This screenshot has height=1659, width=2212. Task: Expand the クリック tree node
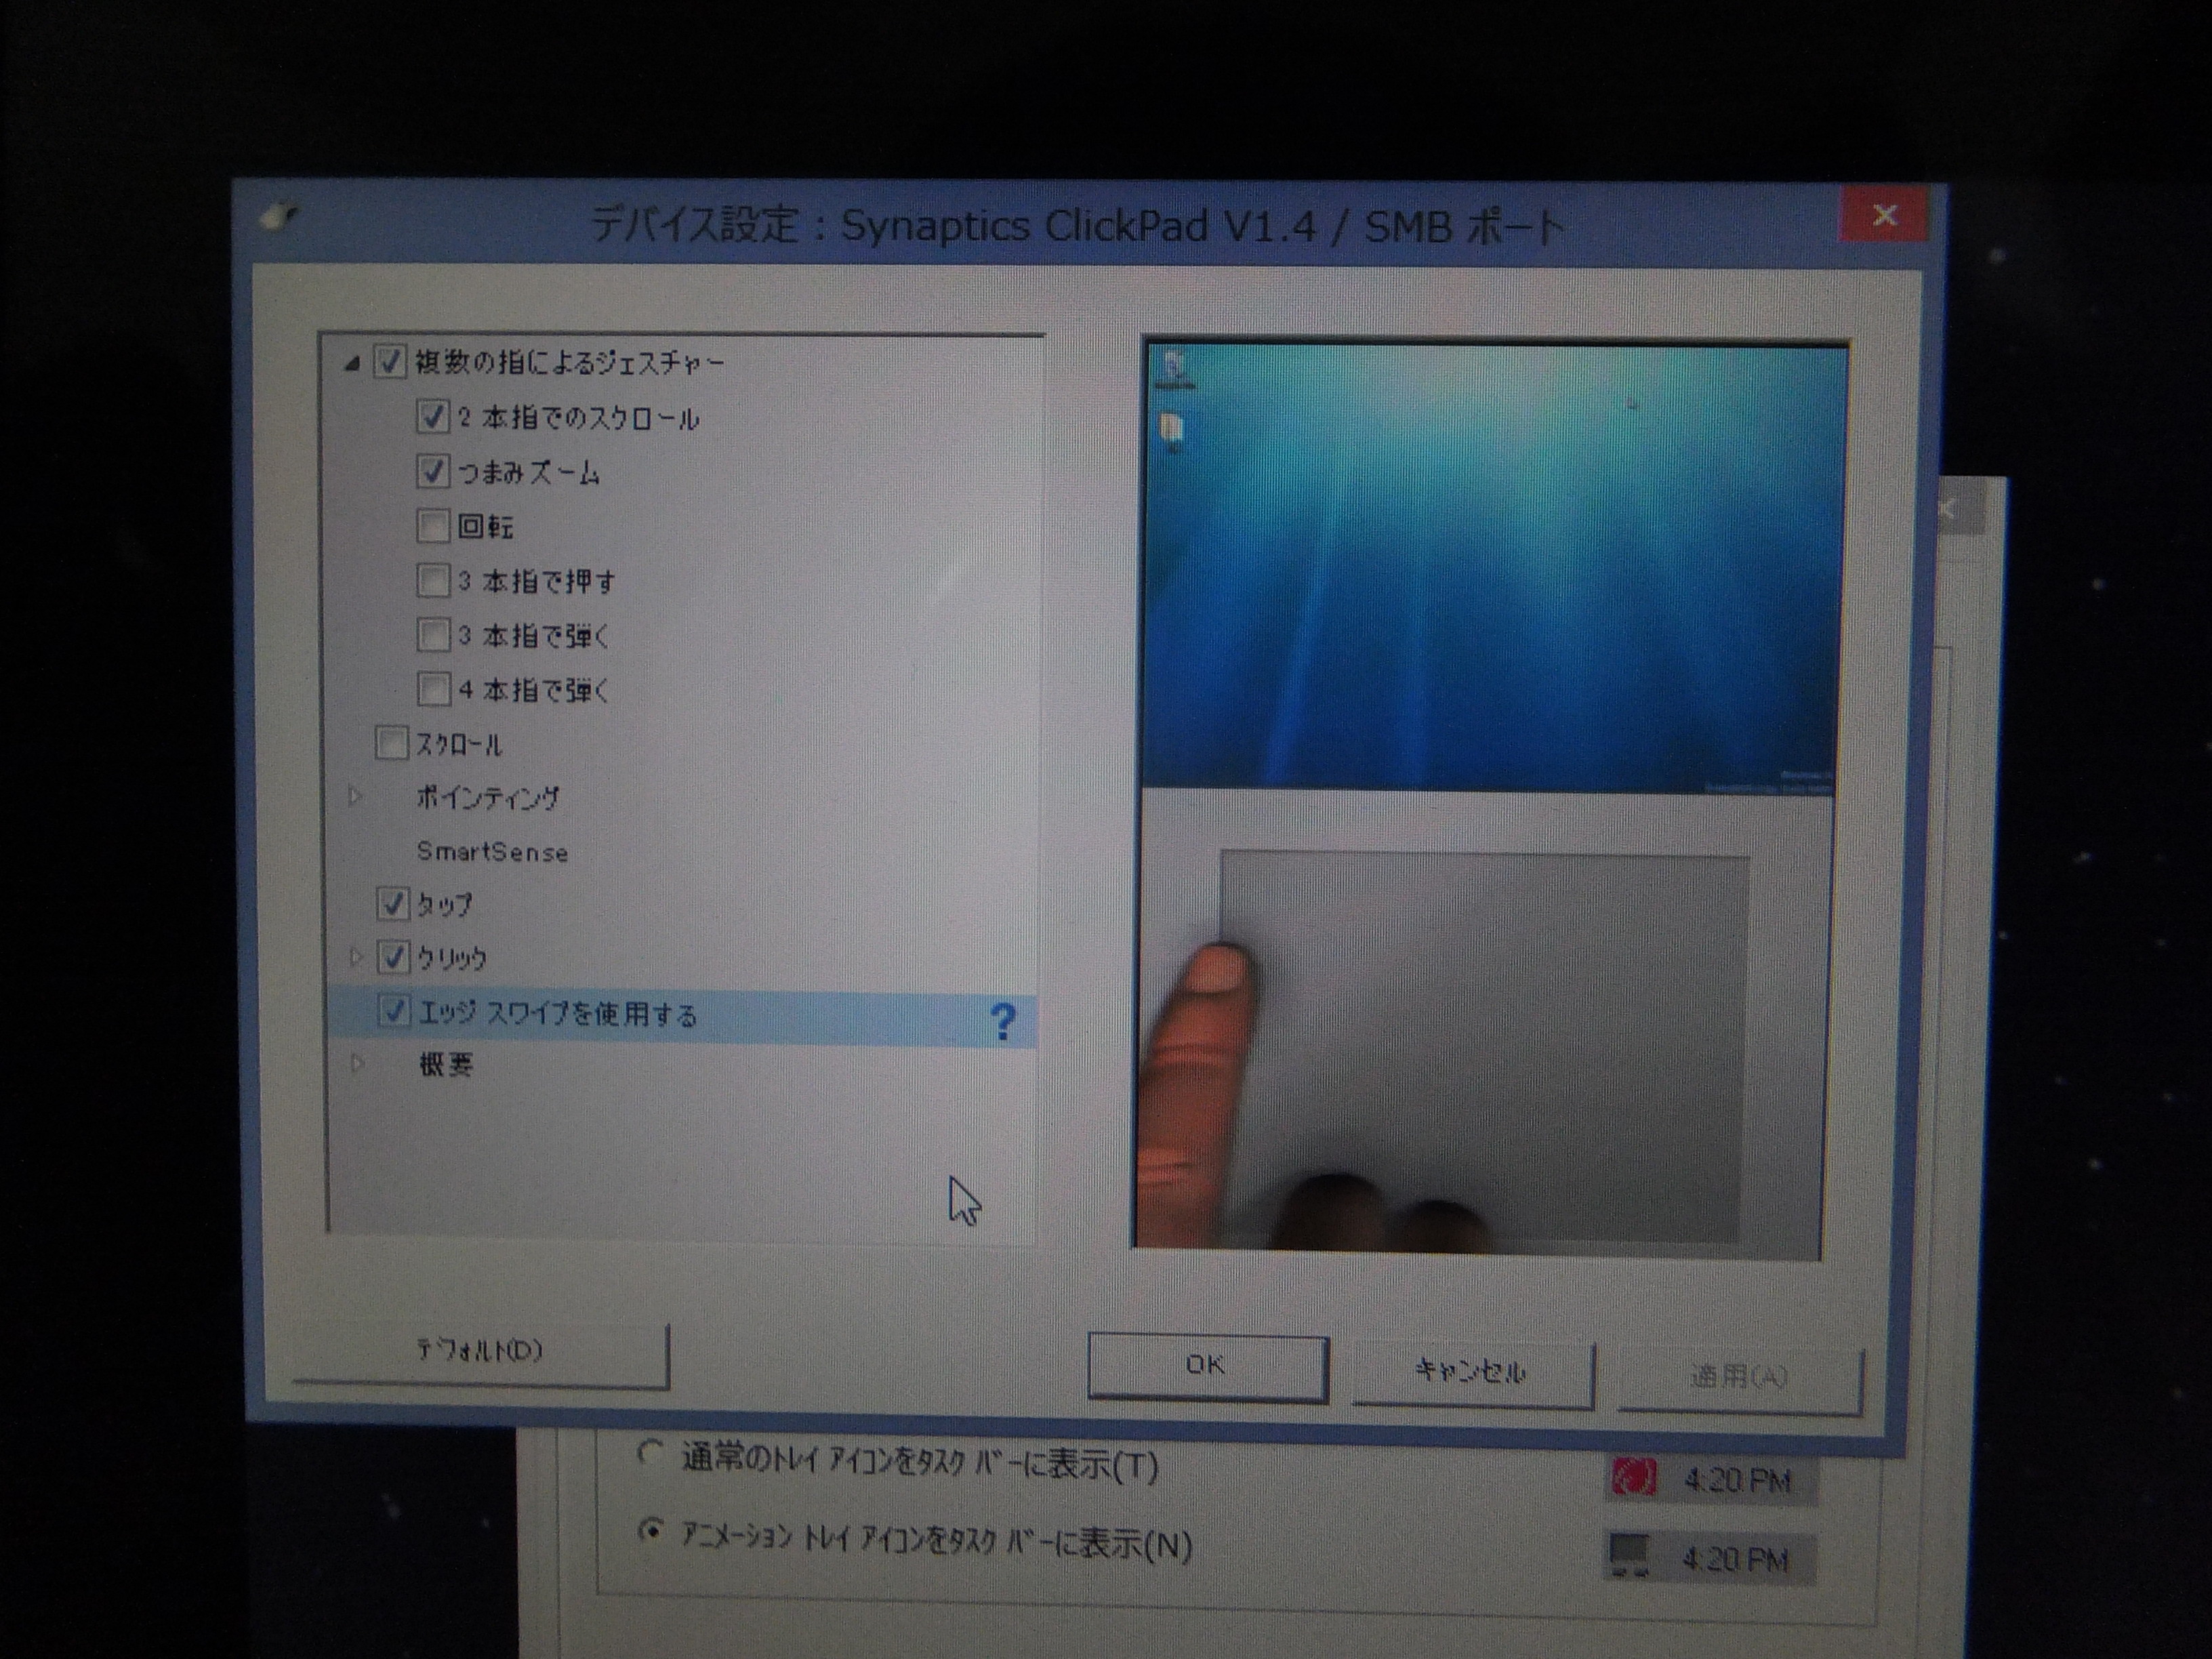click(355, 957)
